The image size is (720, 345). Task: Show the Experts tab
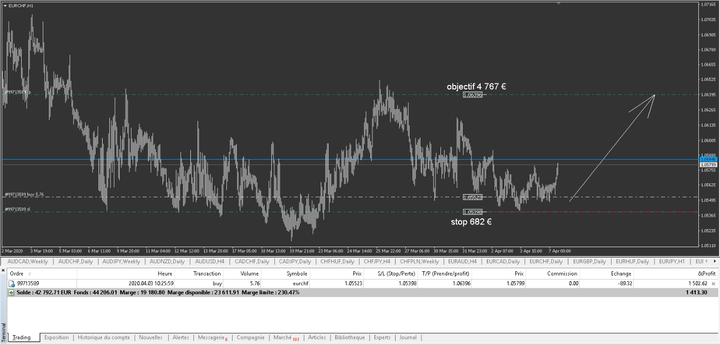[x=382, y=338]
